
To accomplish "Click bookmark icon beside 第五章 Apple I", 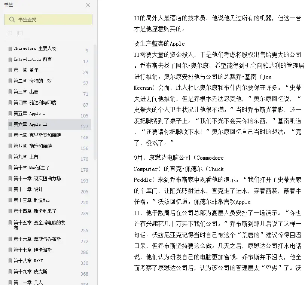I will point(10,113).
